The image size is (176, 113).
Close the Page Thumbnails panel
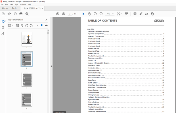click(x=46, y=20)
